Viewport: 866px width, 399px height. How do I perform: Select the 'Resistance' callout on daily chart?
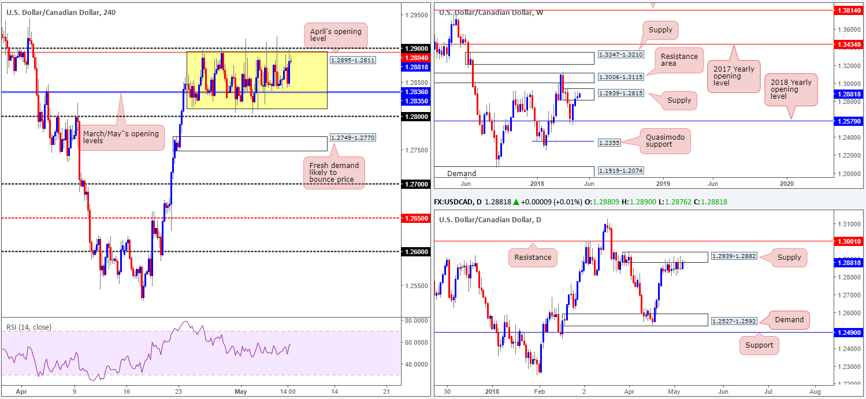[533, 256]
